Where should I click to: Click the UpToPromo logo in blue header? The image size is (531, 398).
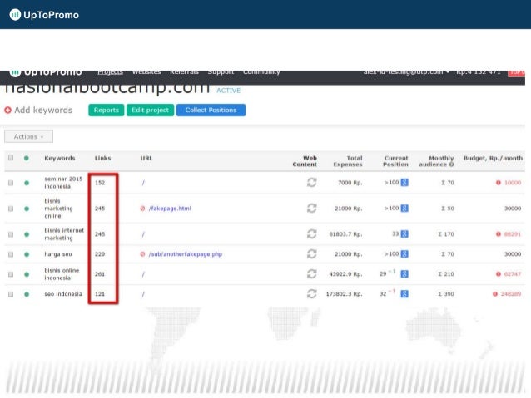tap(44, 14)
